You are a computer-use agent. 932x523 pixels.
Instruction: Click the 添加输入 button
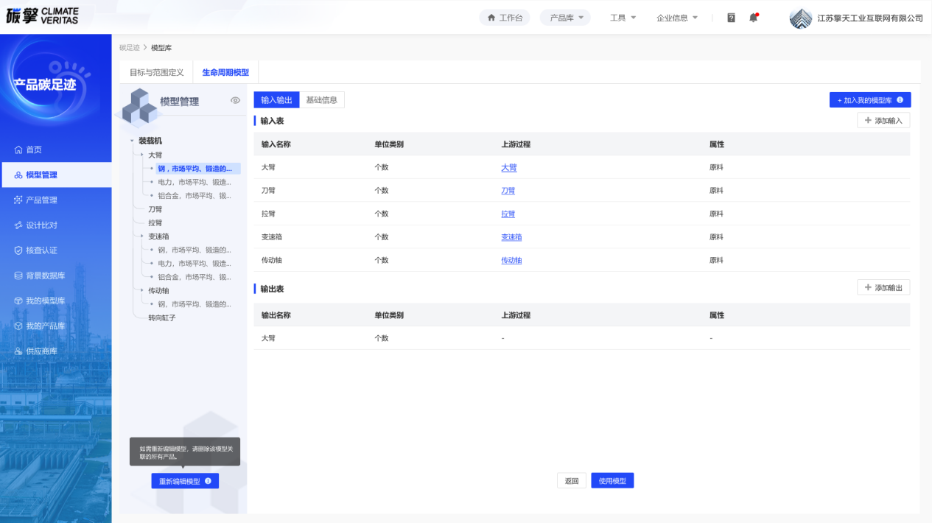pyautogui.click(x=883, y=121)
